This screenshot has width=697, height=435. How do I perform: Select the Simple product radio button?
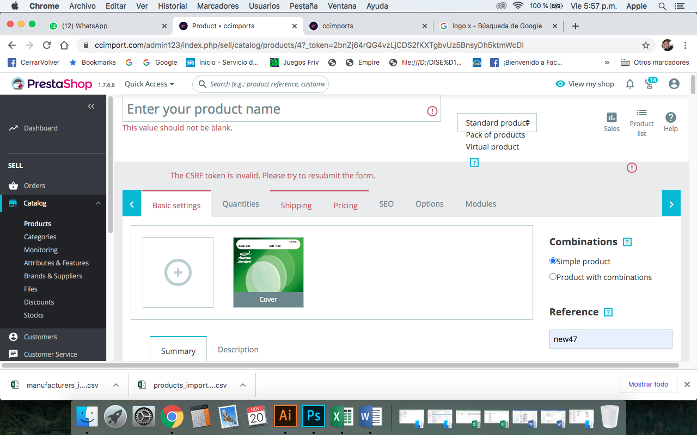553,261
